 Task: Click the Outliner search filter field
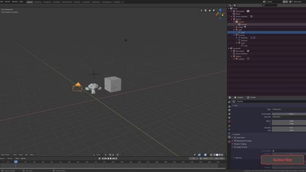270,5
